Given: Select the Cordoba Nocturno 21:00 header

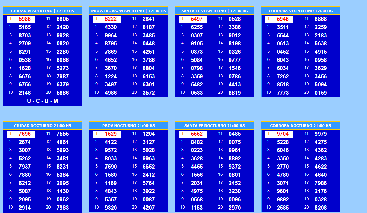Looking at the screenshot, I should (x=300, y=126).
